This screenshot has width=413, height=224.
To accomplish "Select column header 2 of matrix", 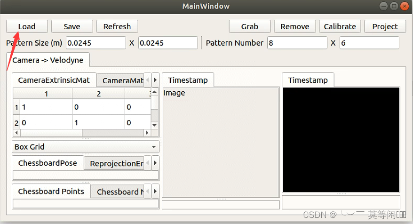I will (x=98, y=94).
